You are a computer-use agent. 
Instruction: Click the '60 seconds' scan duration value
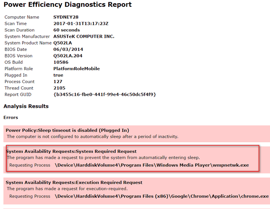pos(67,30)
